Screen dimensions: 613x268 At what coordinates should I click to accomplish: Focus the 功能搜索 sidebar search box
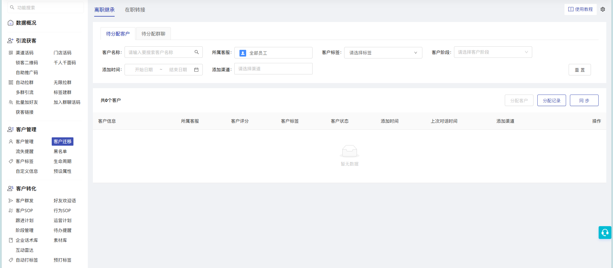46,7
